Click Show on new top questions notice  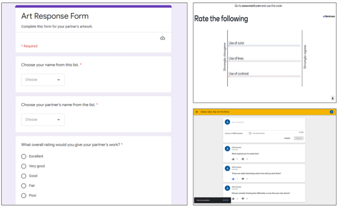tap(225, 200)
